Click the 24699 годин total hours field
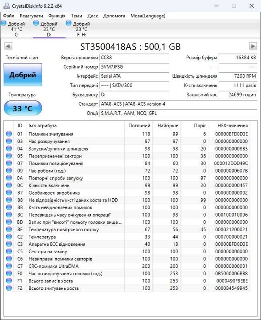This screenshot has width=261, height=320. [238, 95]
